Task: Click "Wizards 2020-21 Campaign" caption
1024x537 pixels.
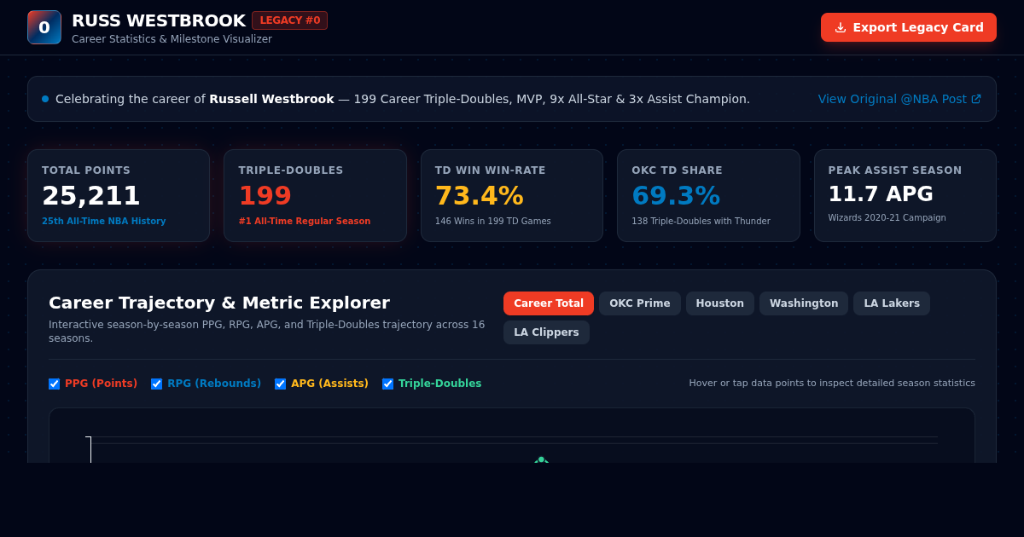Action: click(887, 218)
